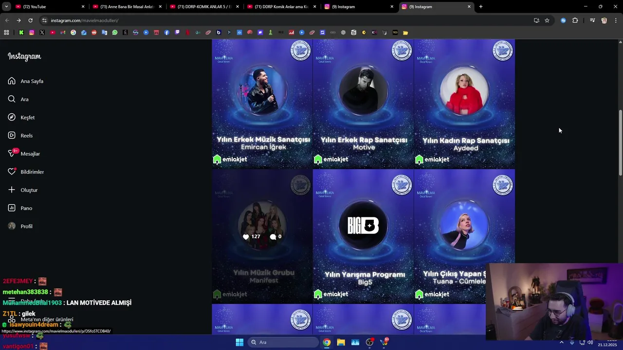Open Aydeed Yılın Kadın Rap Sanatçısı post
Image resolution: width=623 pixels, height=350 pixels.
tap(464, 104)
